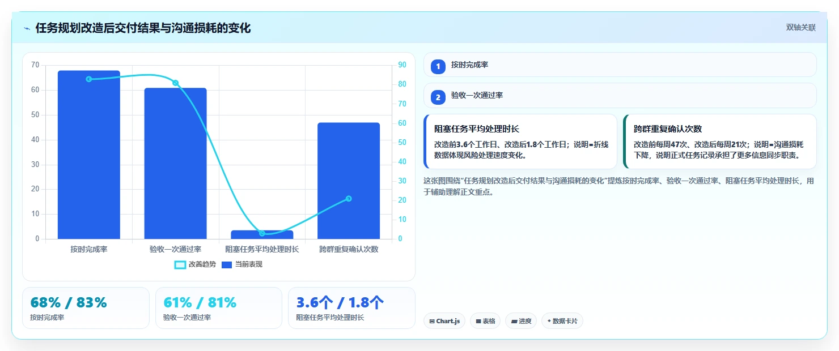Click the left axis value 70
839x351 pixels.
pyautogui.click(x=35, y=65)
